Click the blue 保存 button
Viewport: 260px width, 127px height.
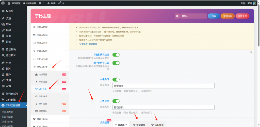214,16
